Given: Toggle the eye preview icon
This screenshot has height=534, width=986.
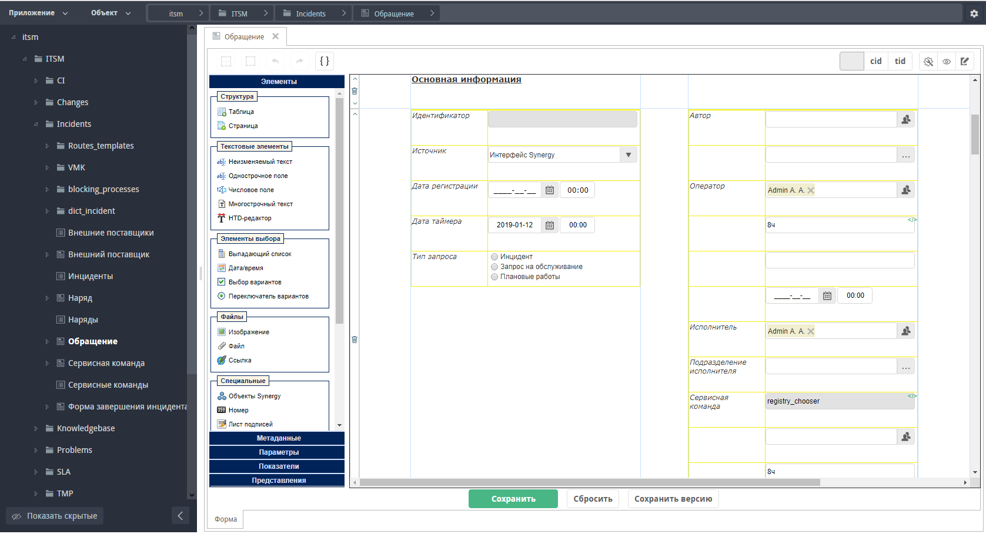Looking at the screenshot, I should 947,61.
